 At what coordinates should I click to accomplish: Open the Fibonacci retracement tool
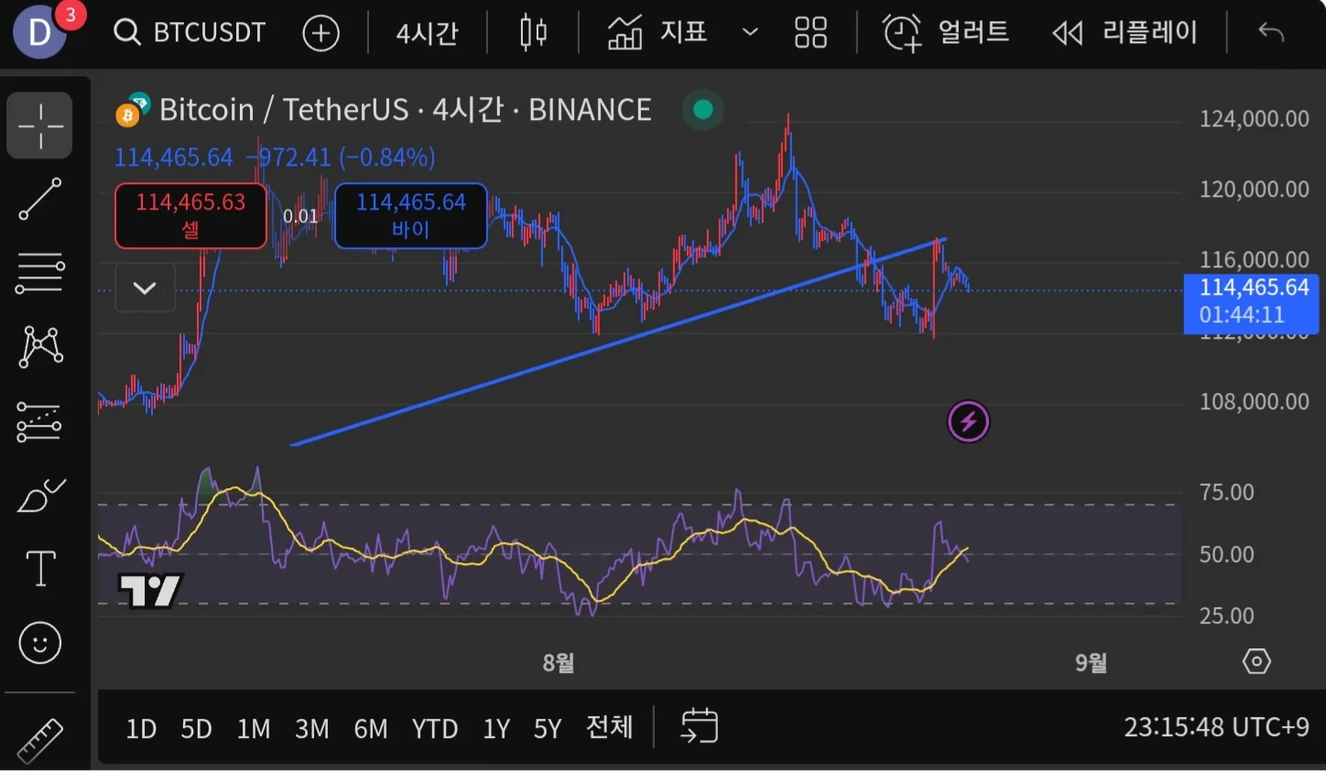pos(39,273)
